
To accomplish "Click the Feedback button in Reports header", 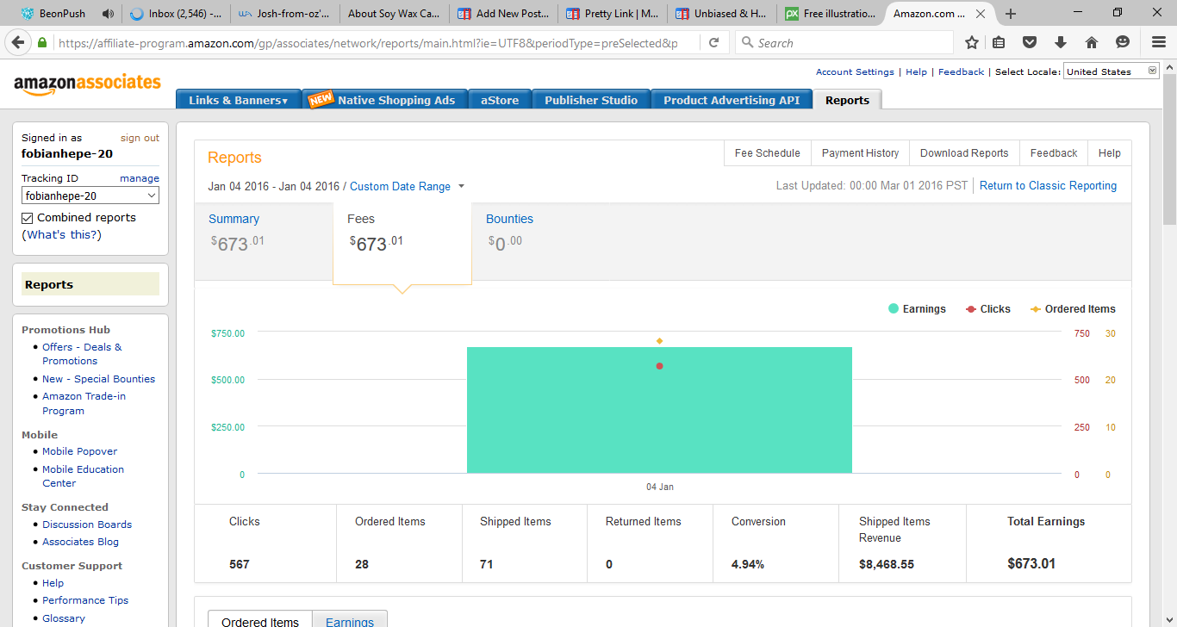I will click(1054, 153).
